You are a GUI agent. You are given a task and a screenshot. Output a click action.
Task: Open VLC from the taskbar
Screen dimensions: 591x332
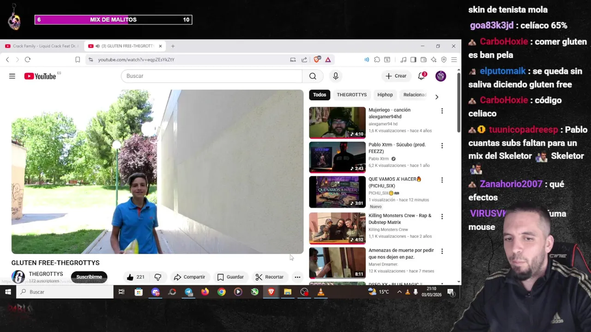(x=321, y=292)
